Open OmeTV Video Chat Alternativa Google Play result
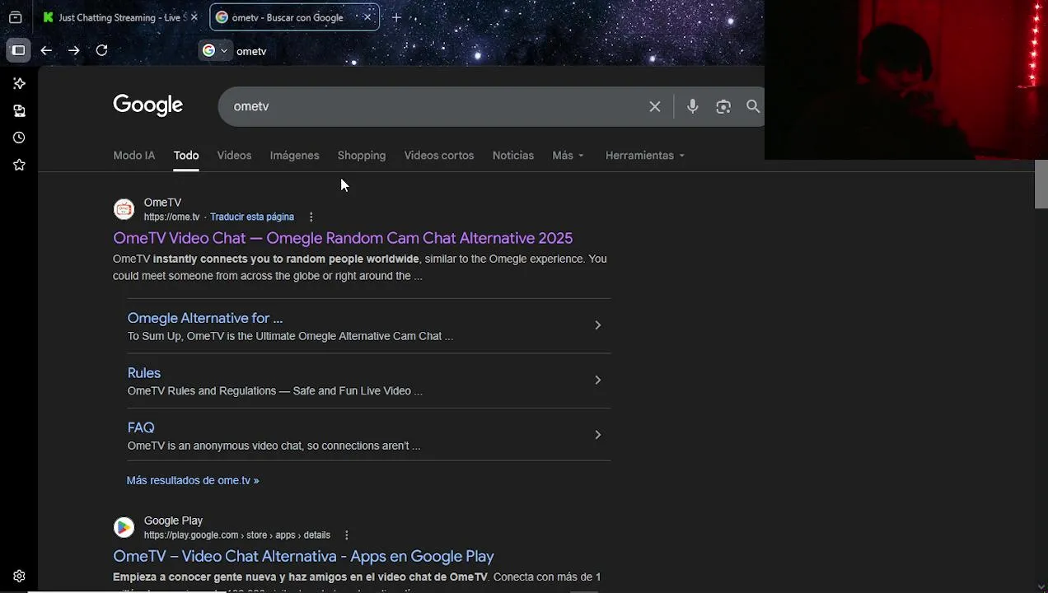Image resolution: width=1048 pixels, height=593 pixels. pos(303,557)
